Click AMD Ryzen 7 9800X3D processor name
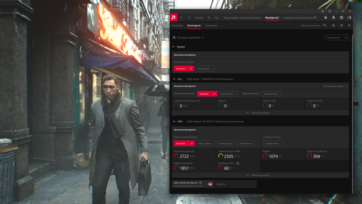362x204 pixels. [210, 79]
